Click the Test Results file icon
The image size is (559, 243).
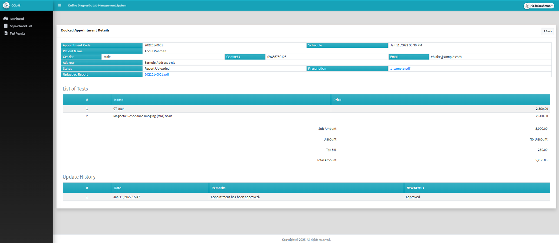coord(6,33)
